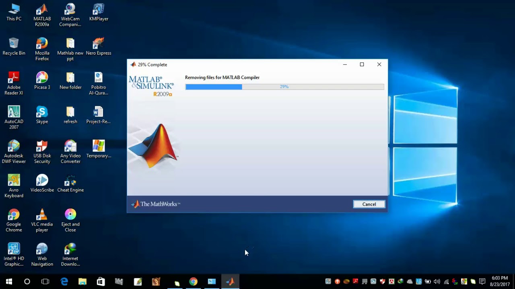Select the Avro Keyboard desktop shortcut

14,186
